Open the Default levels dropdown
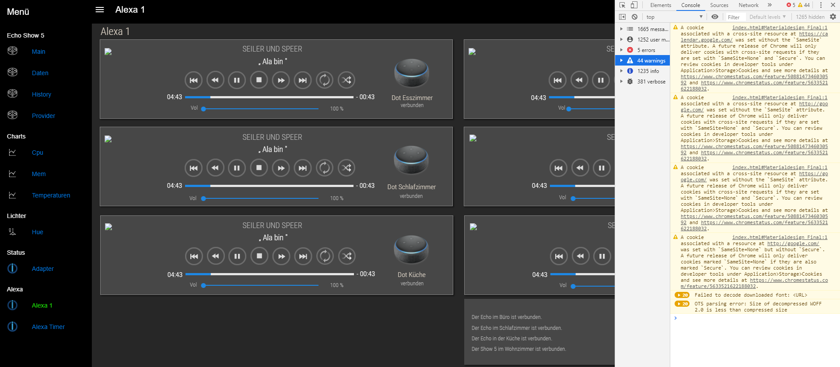This screenshot has width=840, height=367. click(x=767, y=17)
